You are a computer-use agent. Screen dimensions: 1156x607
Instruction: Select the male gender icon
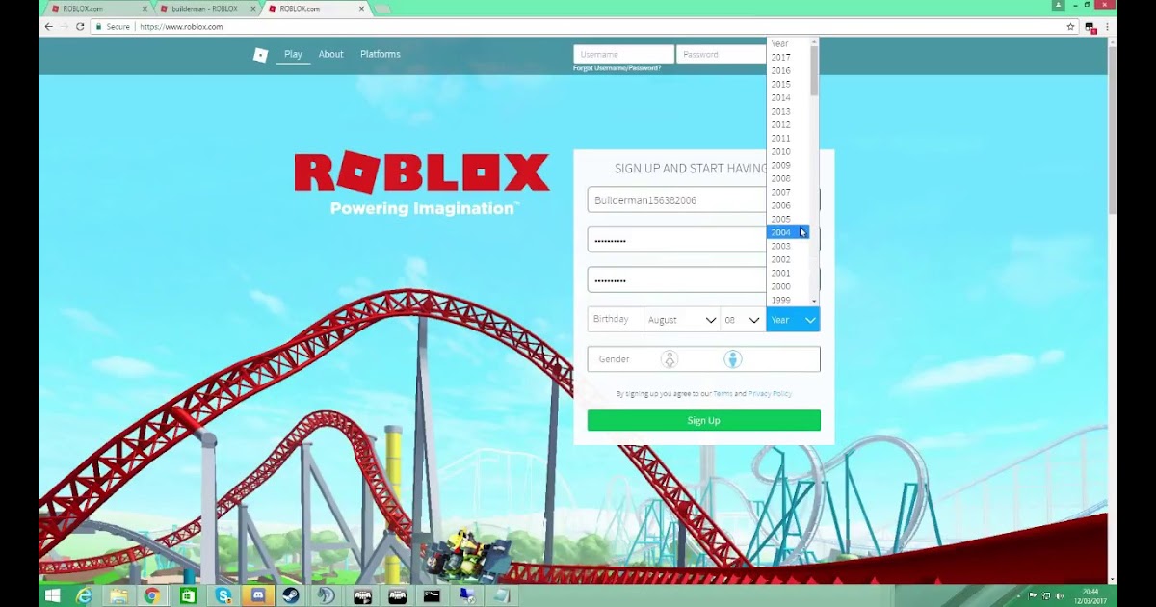click(x=733, y=359)
